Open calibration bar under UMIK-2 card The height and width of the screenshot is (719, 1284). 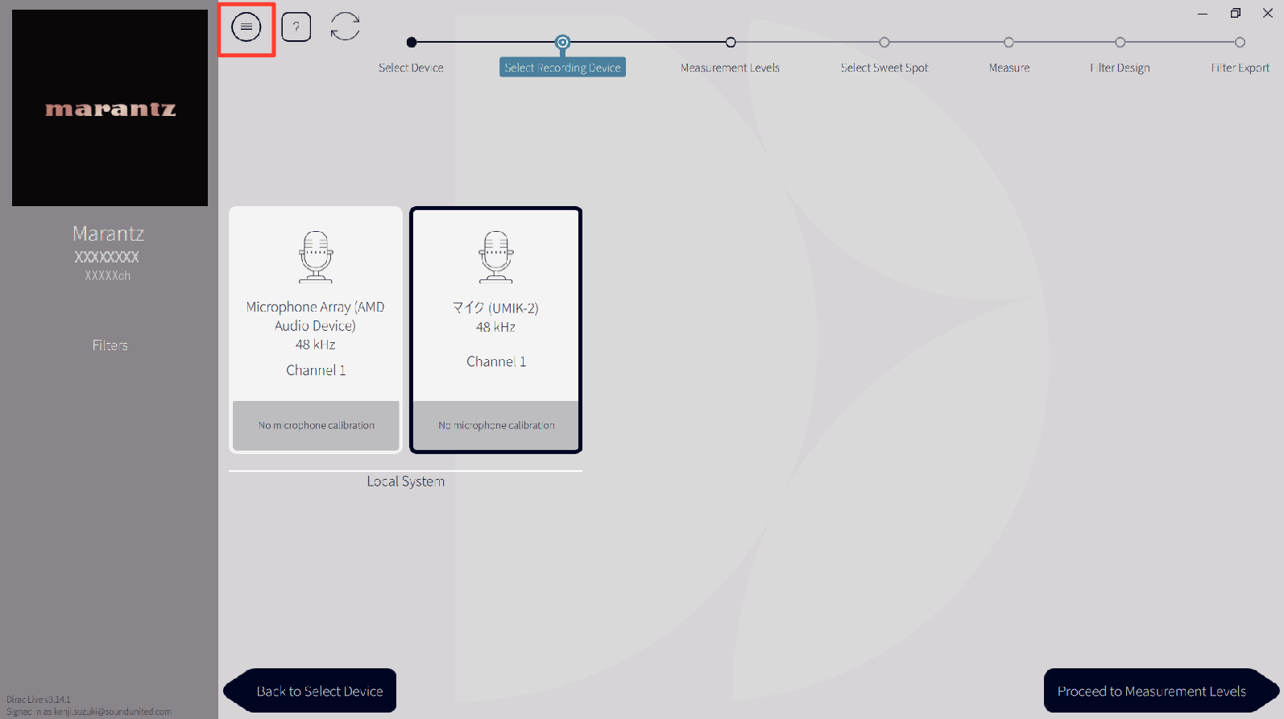tap(496, 425)
